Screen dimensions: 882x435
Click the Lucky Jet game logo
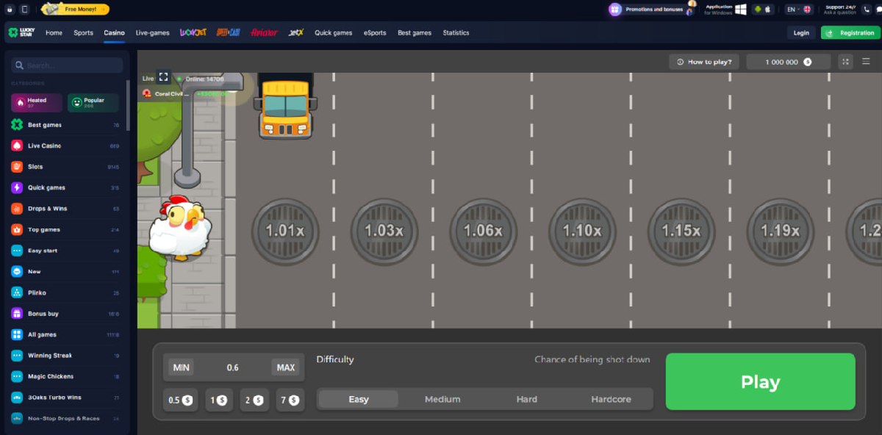tap(191, 32)
